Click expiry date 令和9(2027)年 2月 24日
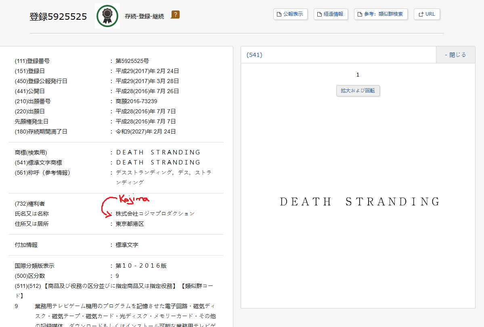 [x=146, y=131]
